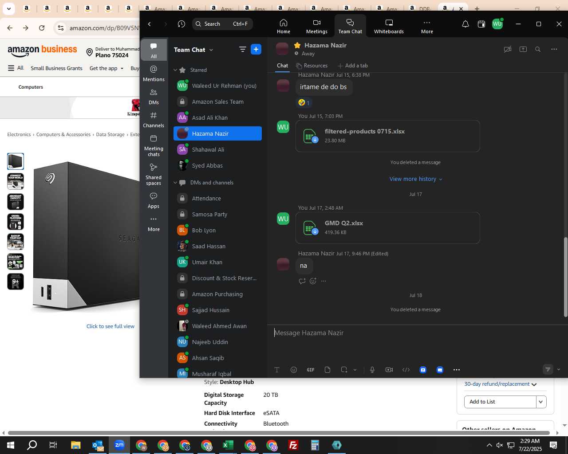Search within the Hazama Nazir chat

[x=538, y=49]
